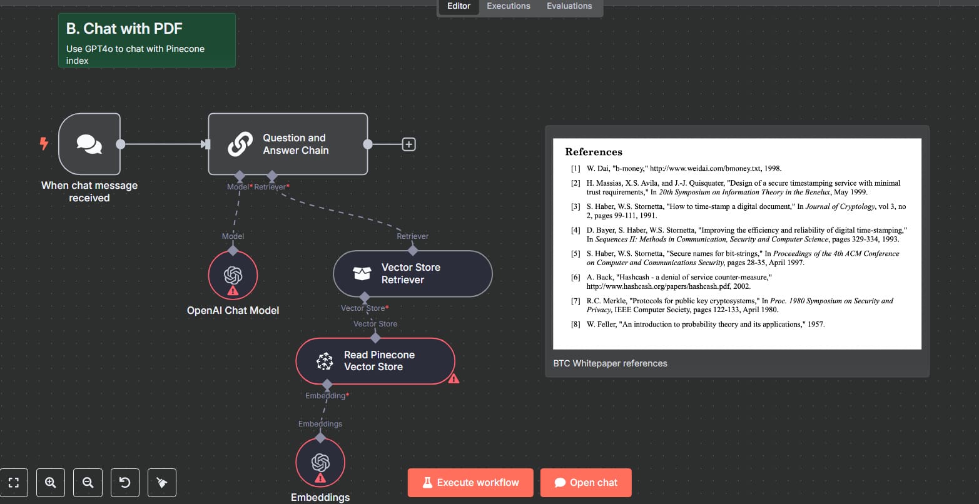Click the zoom in icon
Image resolution: width=979 pixels, height=504 pixels.
pos(51,482)
